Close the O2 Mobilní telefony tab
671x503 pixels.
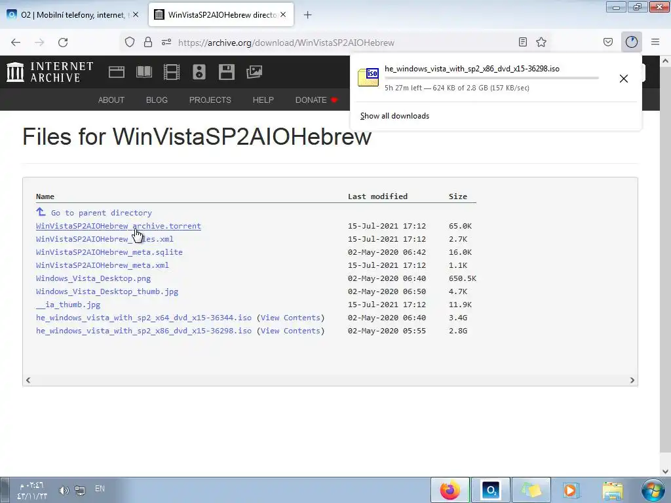click(x=136, y=14)
